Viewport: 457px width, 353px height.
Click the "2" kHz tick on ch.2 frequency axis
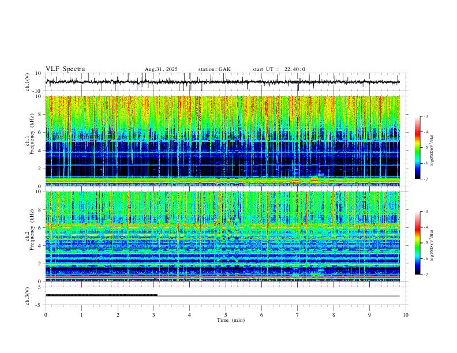click(40, 264)
